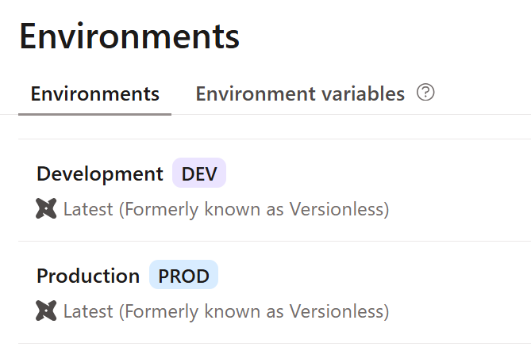Click the dbt version icon under Production
This screenshot has height=362, width=531.
[x=46, y=311]
